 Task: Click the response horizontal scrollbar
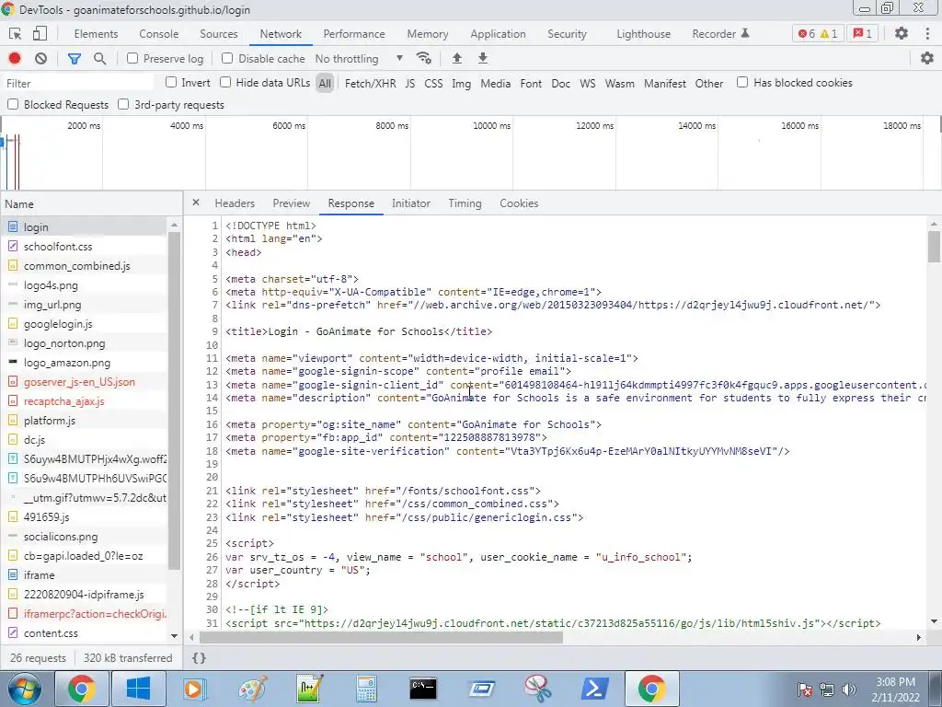click(381, 637)
